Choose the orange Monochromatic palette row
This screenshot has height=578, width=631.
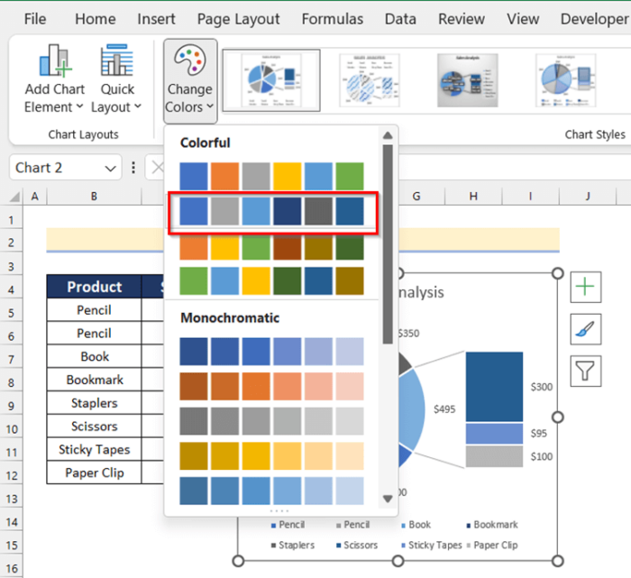click(x=271, y=387)
